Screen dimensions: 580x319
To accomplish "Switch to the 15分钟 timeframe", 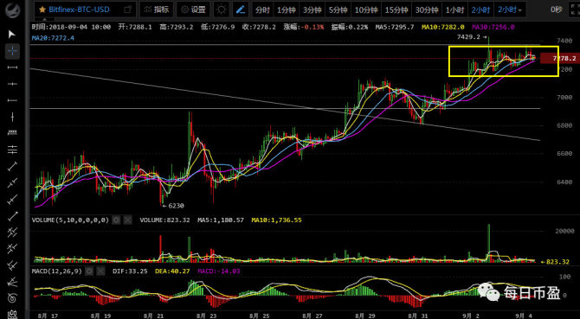I will click(x=396, y=10).
